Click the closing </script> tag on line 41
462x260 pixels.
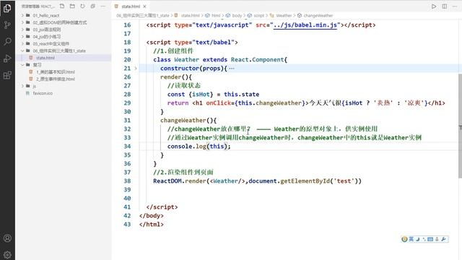click(162, 207)
